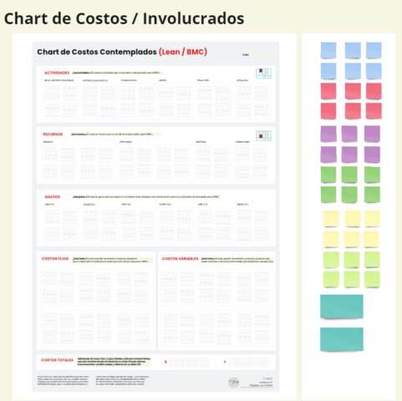402x401 pixels.
Task: Click the BMC mini-canvas icon in ACTIVIDADES
Action: pyautogui.click(x=263, y=74)
